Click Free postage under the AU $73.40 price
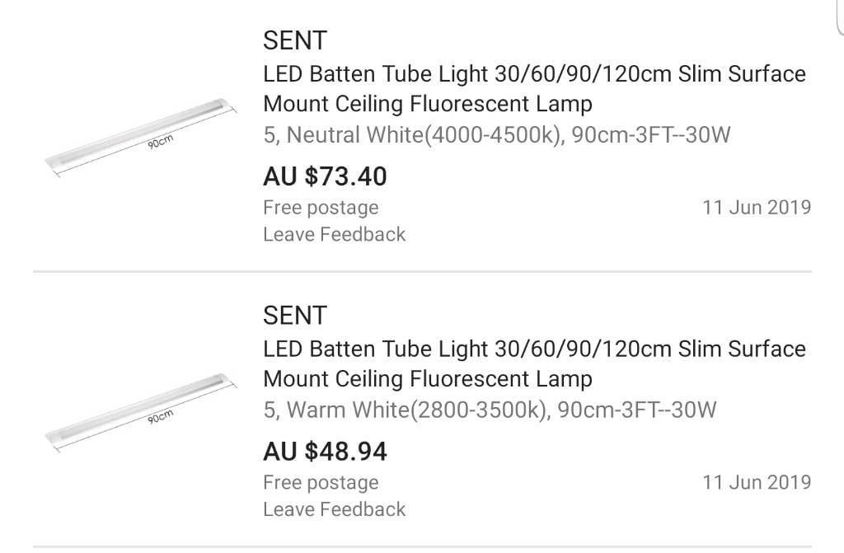844x553 pixels. coord(321,208)
